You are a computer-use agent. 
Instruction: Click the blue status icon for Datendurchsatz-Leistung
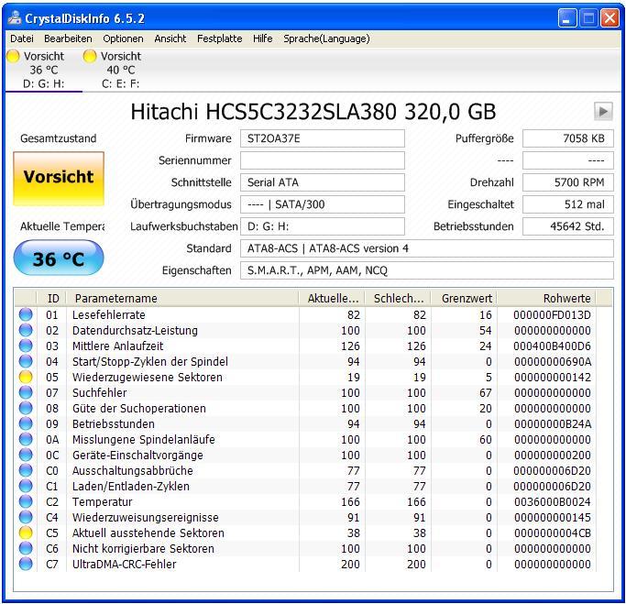[26, 330]
